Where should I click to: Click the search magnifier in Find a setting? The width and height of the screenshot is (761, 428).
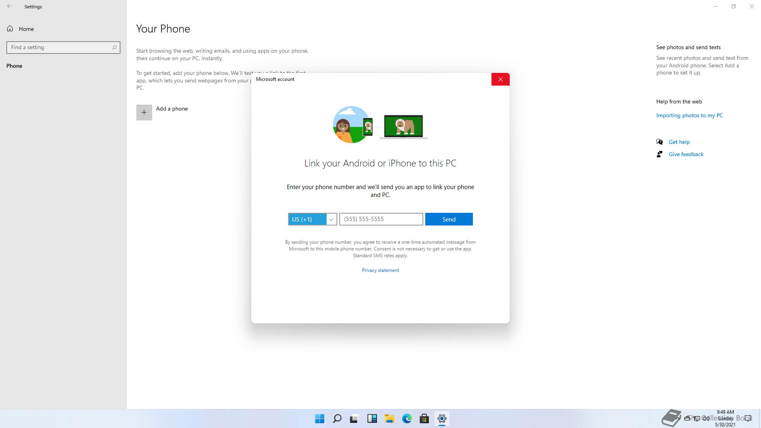[115, 48]
